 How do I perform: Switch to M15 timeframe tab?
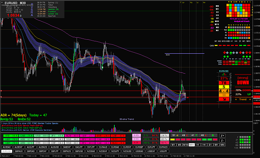(186, 145)
